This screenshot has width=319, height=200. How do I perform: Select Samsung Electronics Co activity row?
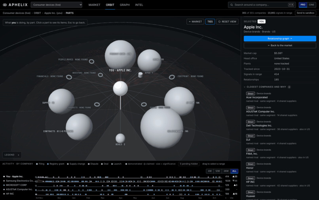coord(120,181)
